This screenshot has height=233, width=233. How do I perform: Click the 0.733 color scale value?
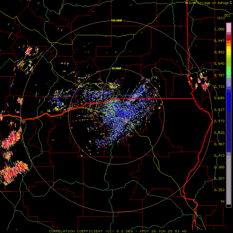point(219,87)
